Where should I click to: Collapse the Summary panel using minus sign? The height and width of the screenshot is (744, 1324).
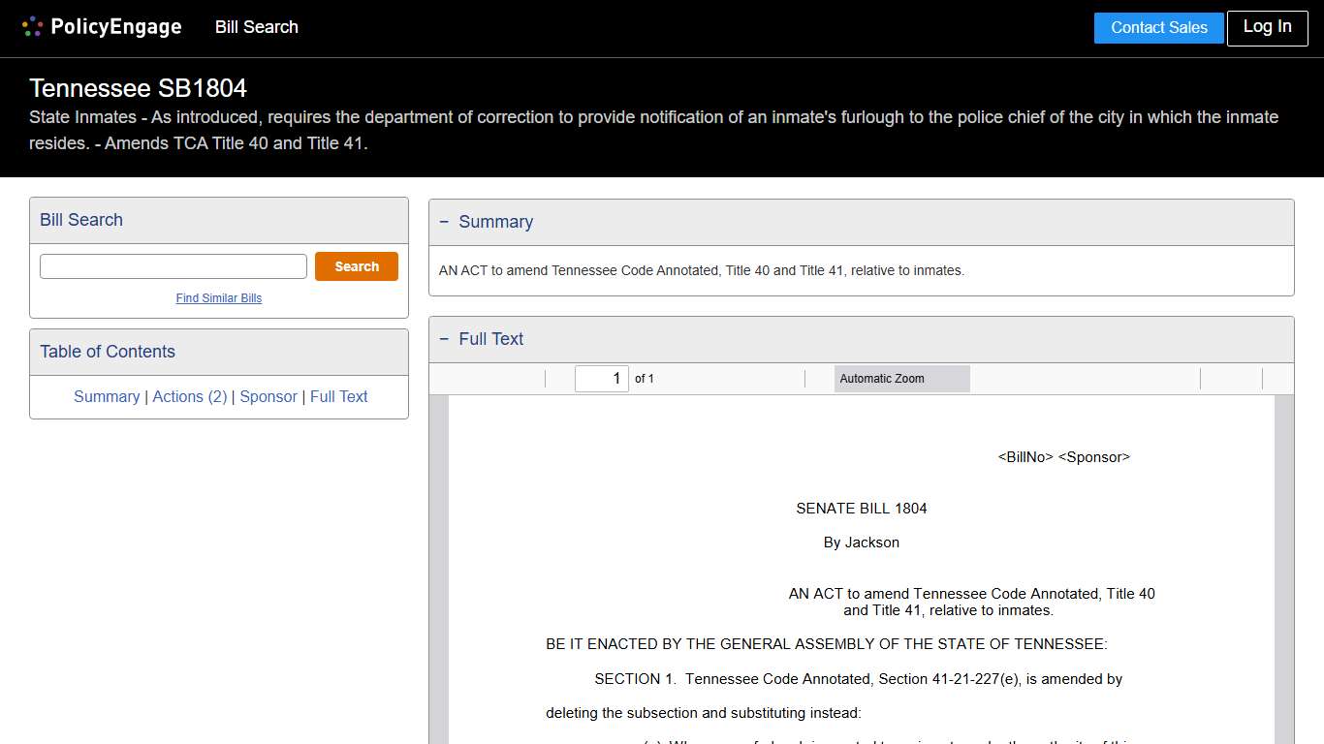pyautogui.click(x=444, y=222)
